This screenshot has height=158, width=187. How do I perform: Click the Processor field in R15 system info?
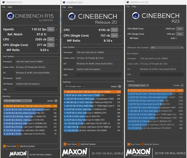click(36, 62)
